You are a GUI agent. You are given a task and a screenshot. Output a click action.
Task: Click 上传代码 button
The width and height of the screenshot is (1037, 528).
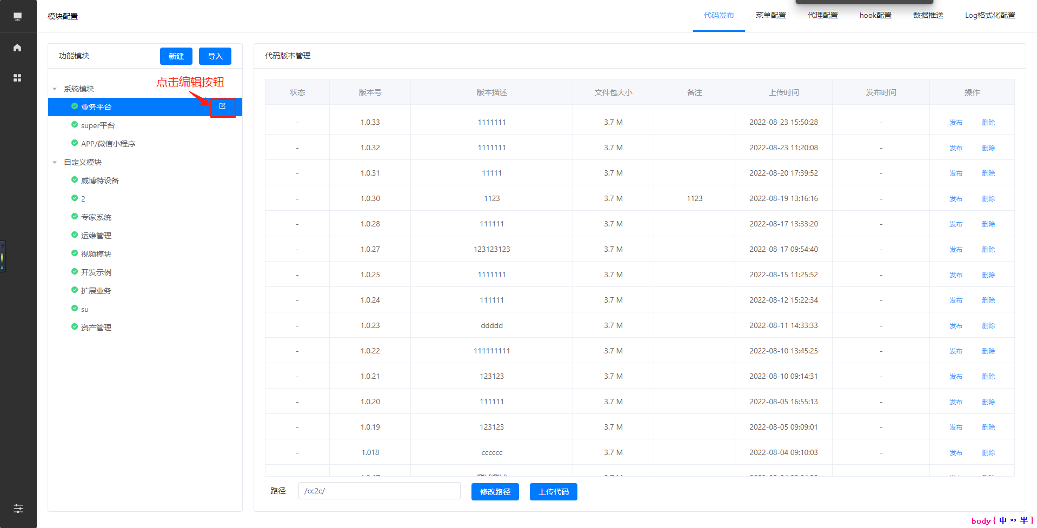(553, 492)
